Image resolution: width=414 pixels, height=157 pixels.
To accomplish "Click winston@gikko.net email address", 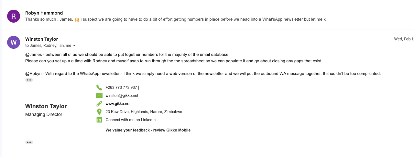I will click(x=122, y=96).
